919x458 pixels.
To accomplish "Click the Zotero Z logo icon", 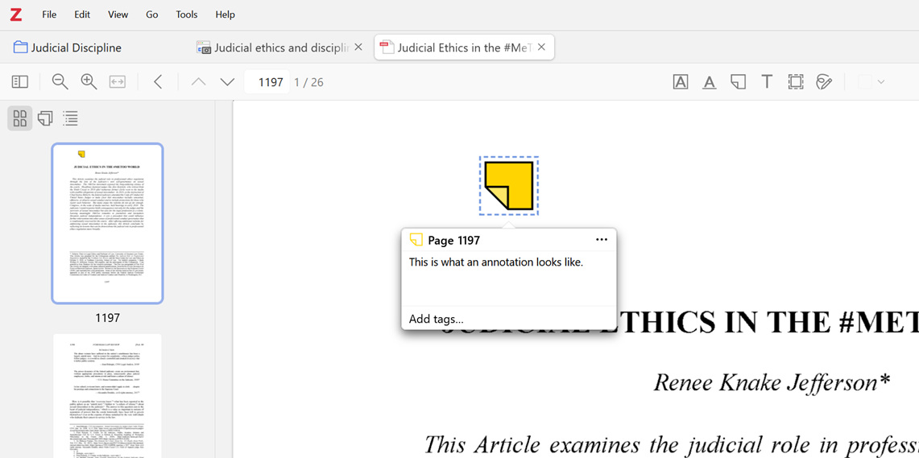I will coord(16,14).
